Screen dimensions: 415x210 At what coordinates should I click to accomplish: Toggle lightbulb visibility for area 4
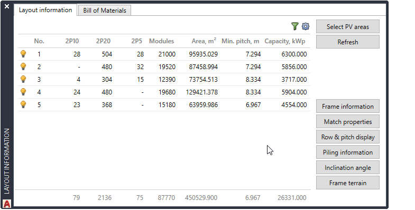coord(23,92)
